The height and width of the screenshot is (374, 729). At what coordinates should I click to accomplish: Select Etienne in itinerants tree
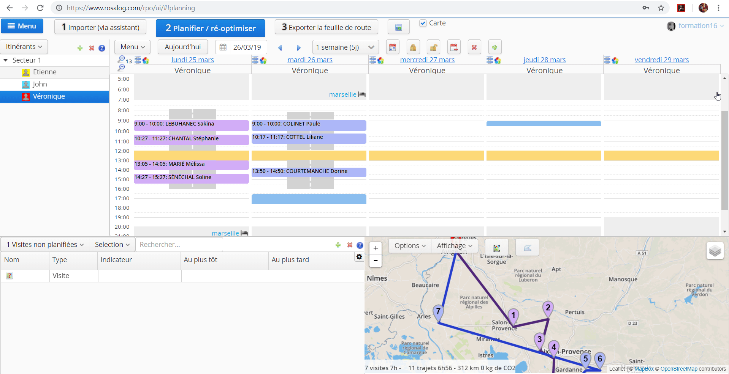54,72
